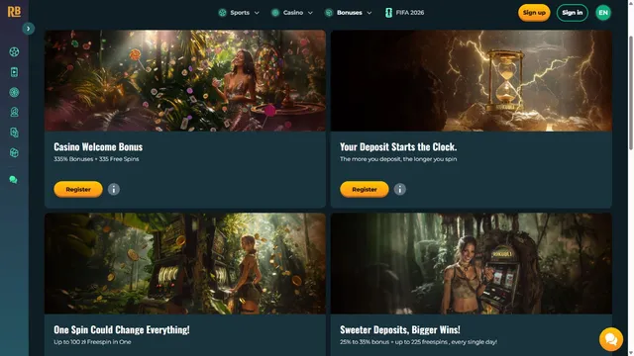
Task: Register for the Casino Welcome Bonus
Action: point(78,189)
